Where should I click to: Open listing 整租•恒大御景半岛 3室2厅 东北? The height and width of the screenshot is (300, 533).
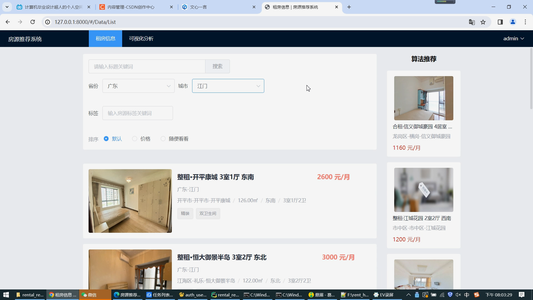pyautogui.click(x=222, y=257)
